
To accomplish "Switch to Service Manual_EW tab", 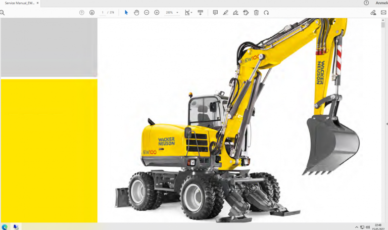I will [x=20, y=3].
